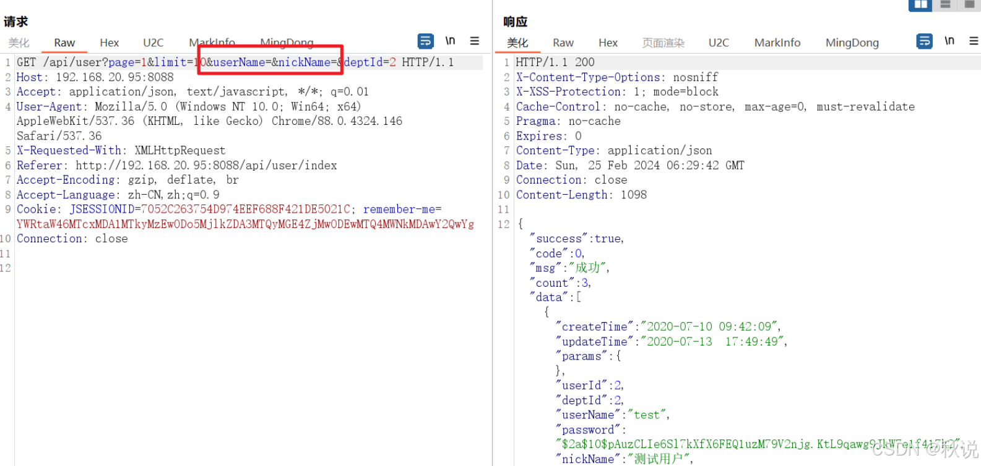981x466 pixels.
Task: Click the Expires: 0 header
Action: 548,136
